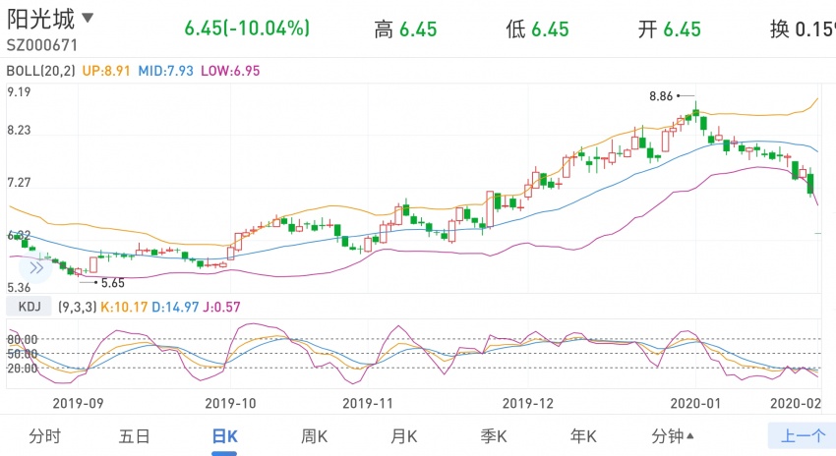836x456 pixels.
Task: Tap the double-chevron scroll-back icon on chart
Action: pos(36,267)
